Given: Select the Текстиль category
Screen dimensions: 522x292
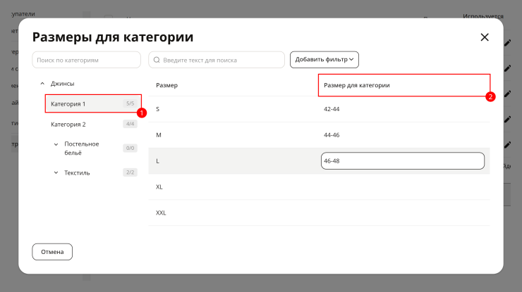Looking at the screenshot, I should click(x=77, y=173).
